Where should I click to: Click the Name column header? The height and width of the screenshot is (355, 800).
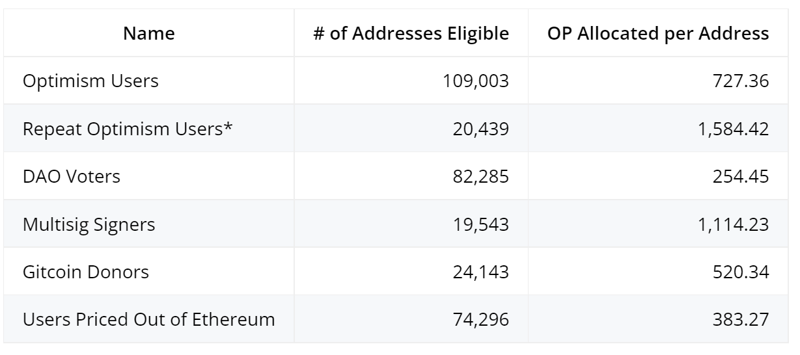148,34
